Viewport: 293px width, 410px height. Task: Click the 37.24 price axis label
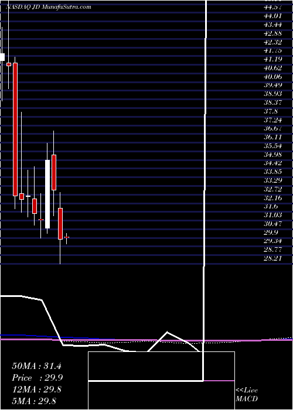pos(272,120)
